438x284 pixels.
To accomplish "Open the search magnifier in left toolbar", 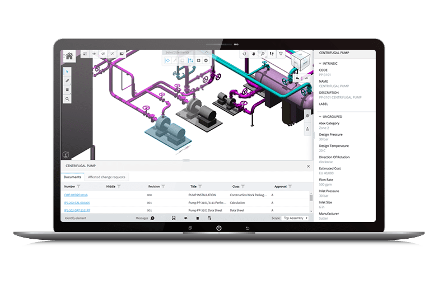I will coord(67,98).
